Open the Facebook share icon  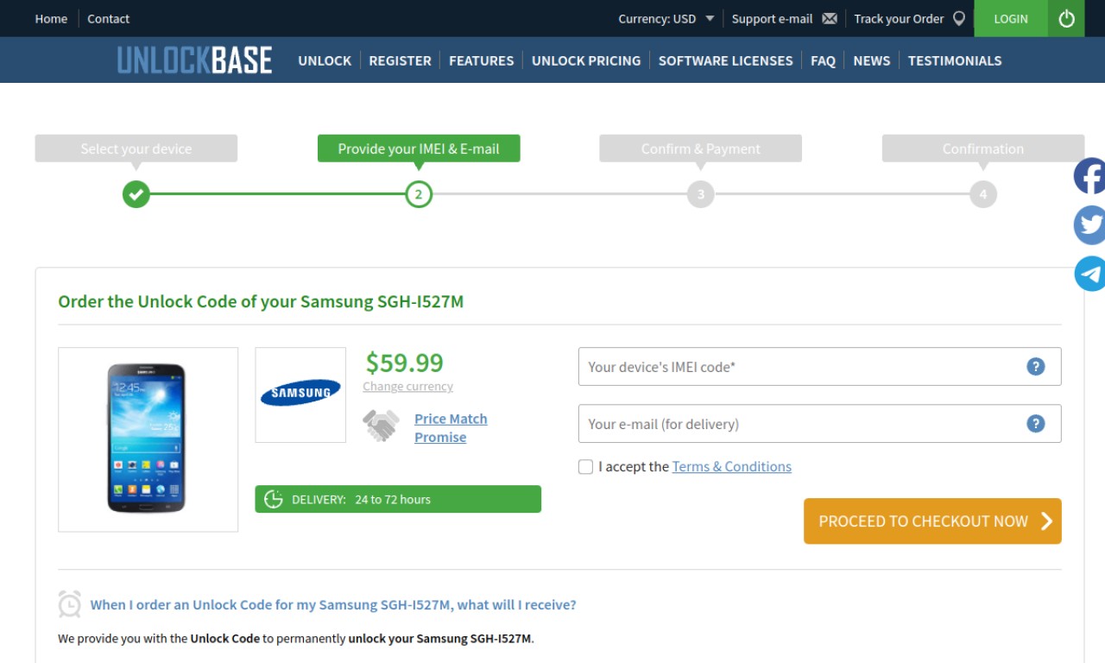tap(1089, 176)
